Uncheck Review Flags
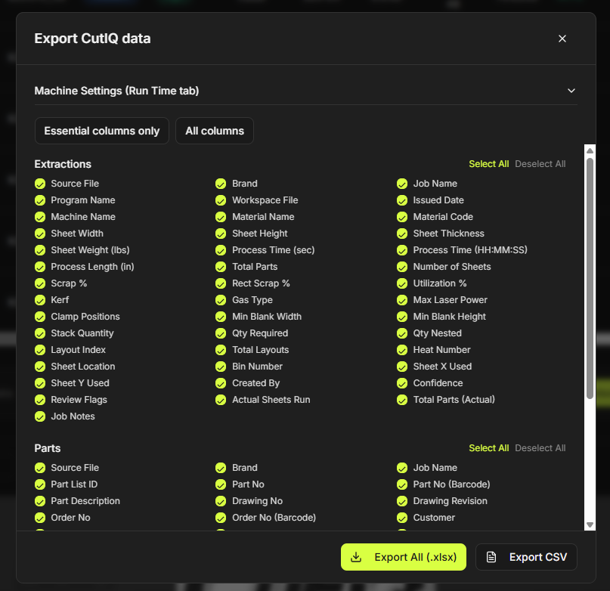 (40, 400)
